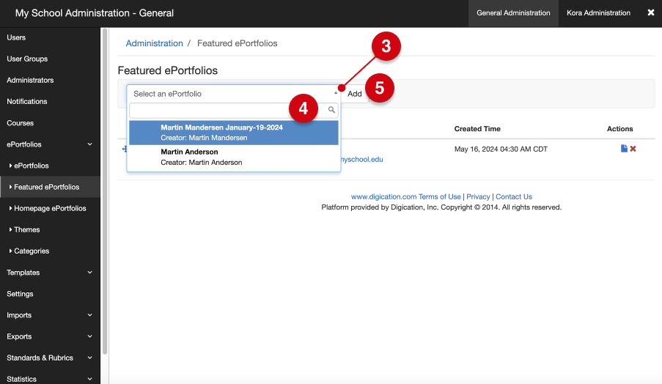This screenshot has width=662, height=384.
Task: Click the red delete X icon in Actions
Action: [633, 149]
